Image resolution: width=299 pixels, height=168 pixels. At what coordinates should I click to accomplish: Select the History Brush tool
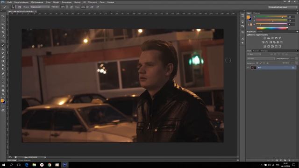click(3, 53)
